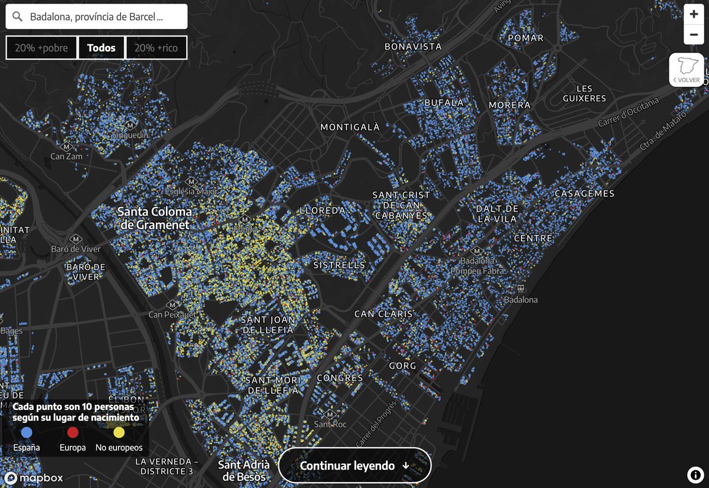The height and width of the screenshot is (488, 709).
Task: Click the Badalona location search field
Action: tap(96, 17)
